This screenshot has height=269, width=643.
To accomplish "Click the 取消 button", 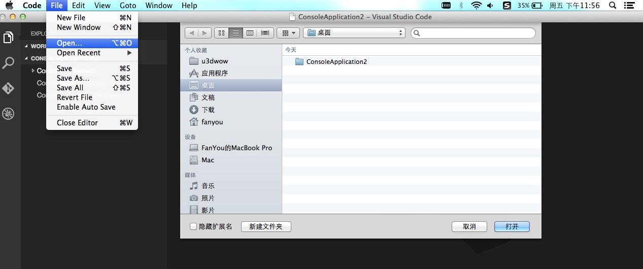I will coord(469,226).
